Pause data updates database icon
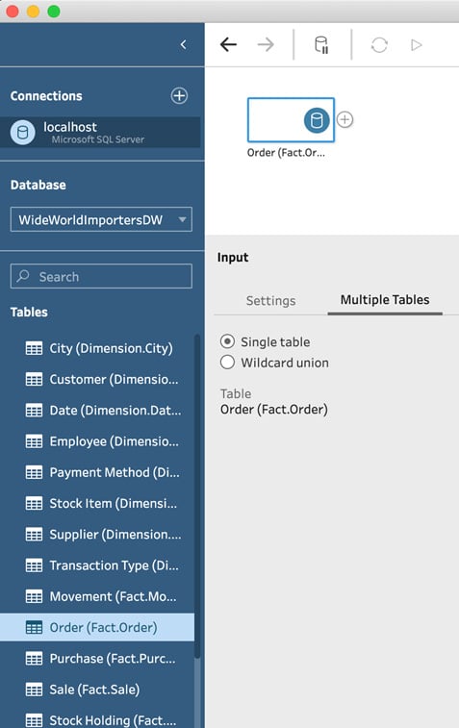The image size is (459, 728). (x=321, y=45)
